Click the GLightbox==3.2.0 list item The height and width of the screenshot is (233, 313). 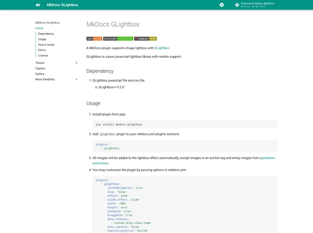point(111,87)
